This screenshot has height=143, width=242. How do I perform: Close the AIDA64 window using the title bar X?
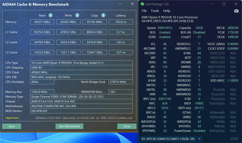[132, 4]
